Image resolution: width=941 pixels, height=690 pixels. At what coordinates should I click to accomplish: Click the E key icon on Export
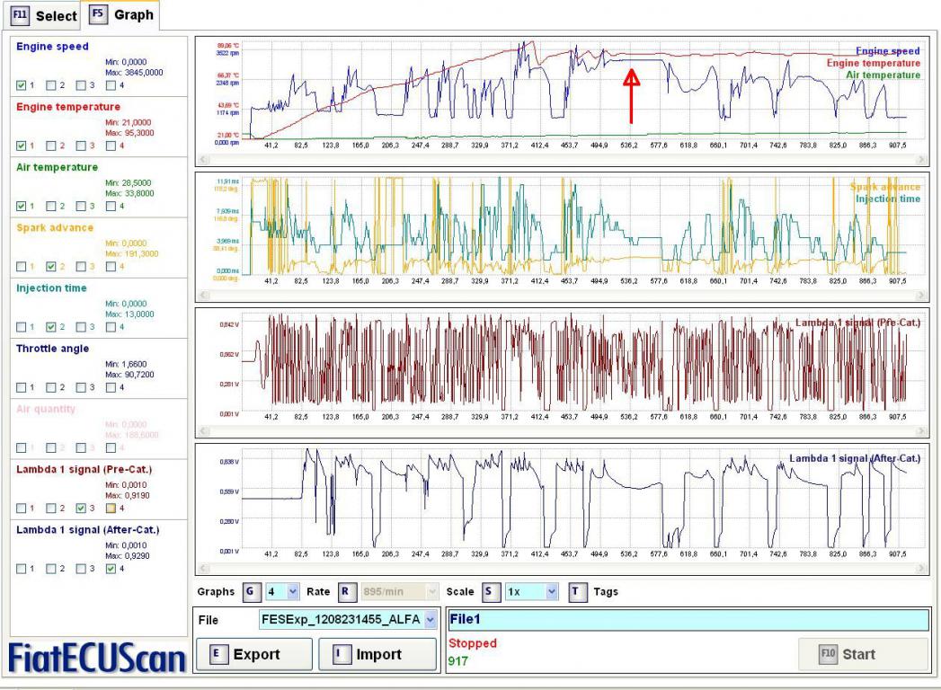[217, 654]
